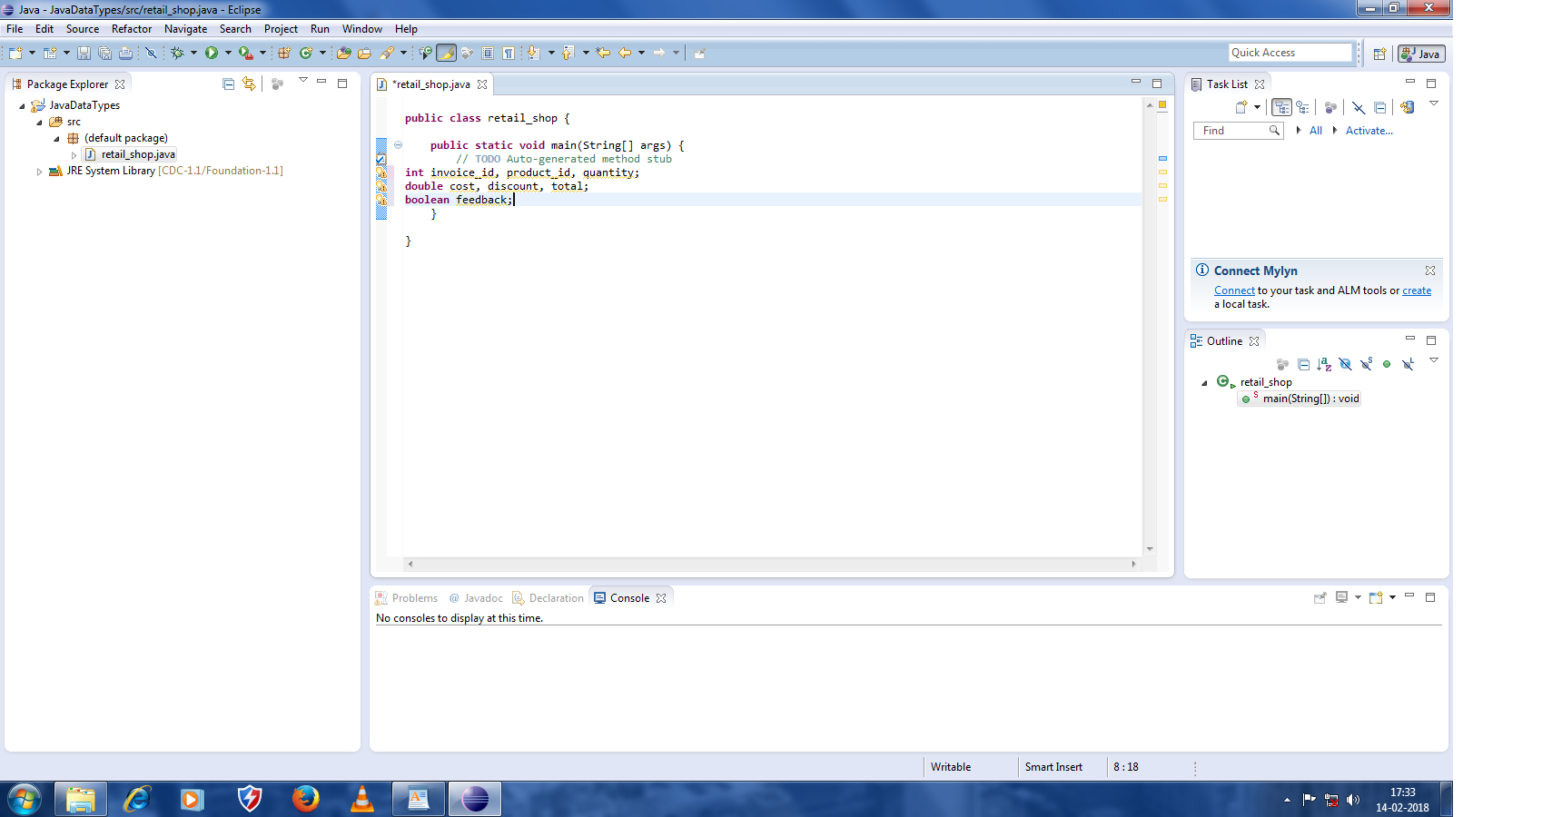The height and width of the screenshot is (817, 1542).
Task: Open the Run menu
Action: [x=320, y=29]
